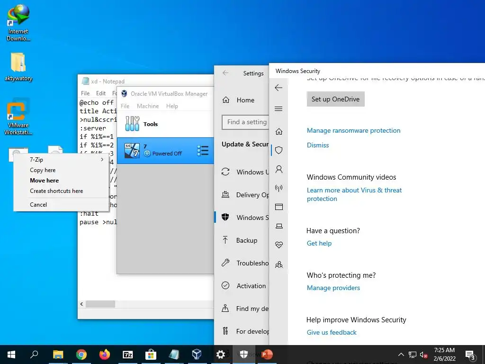The height and width of the screenshot is (364, 485).
Task: Open Virus & threat protection shield icon
Action: coord(278,150)
